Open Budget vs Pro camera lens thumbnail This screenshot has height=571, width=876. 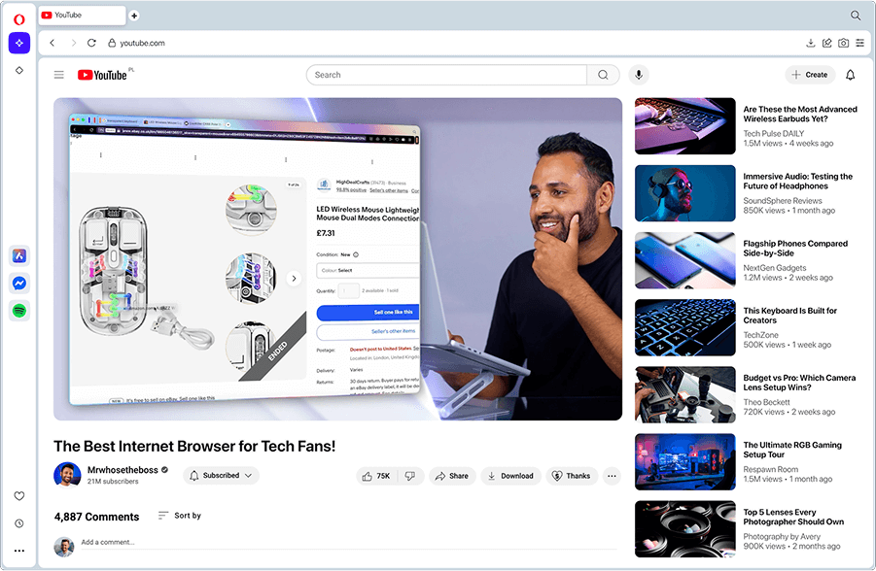point(684,394)
